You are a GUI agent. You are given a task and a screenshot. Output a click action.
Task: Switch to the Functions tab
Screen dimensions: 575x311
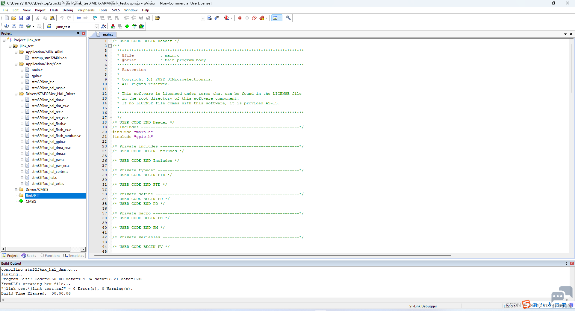click(x=50, y=256)
